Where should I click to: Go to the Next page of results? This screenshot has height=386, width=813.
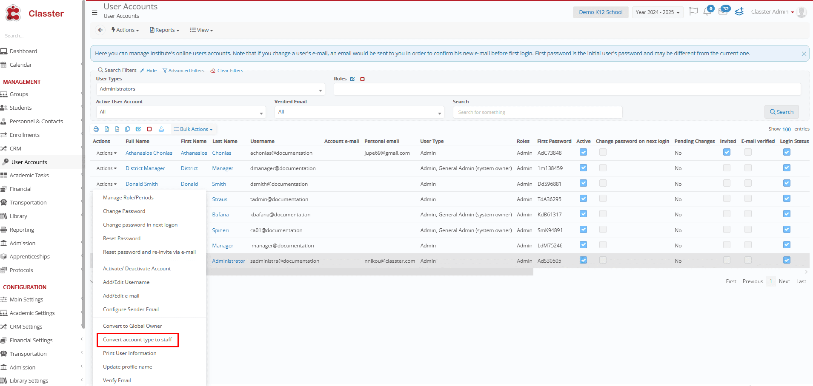(784, 281)
